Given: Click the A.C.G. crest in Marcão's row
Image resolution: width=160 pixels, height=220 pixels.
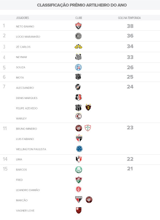Looking at the screenshot, I should point(79,200).
